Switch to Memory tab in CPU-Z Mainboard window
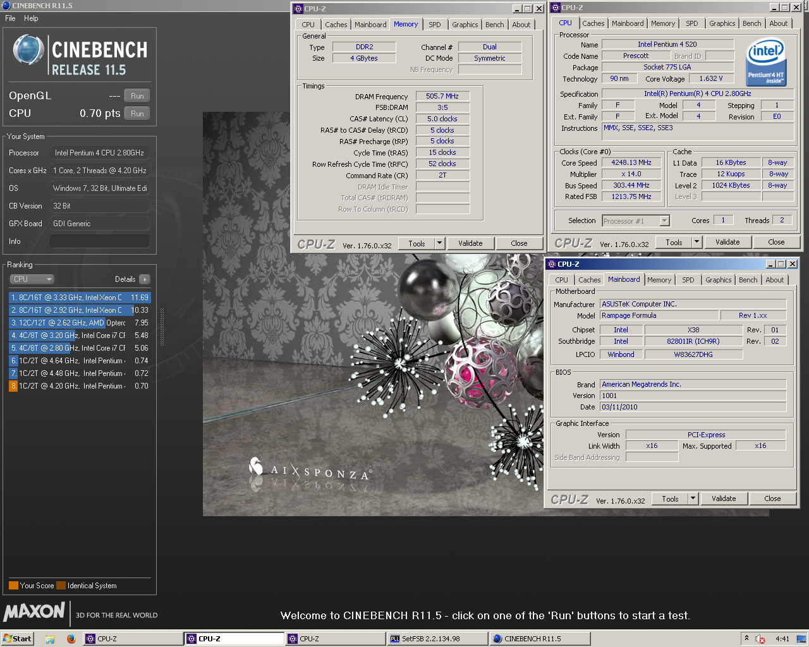 click(659, 280)
